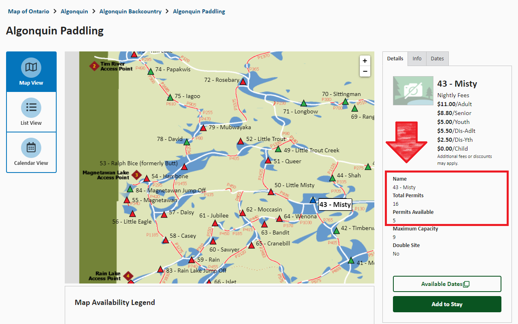Select the red 79 - Mubwayaka marker
518x324 pixels.
coord(204,128)
